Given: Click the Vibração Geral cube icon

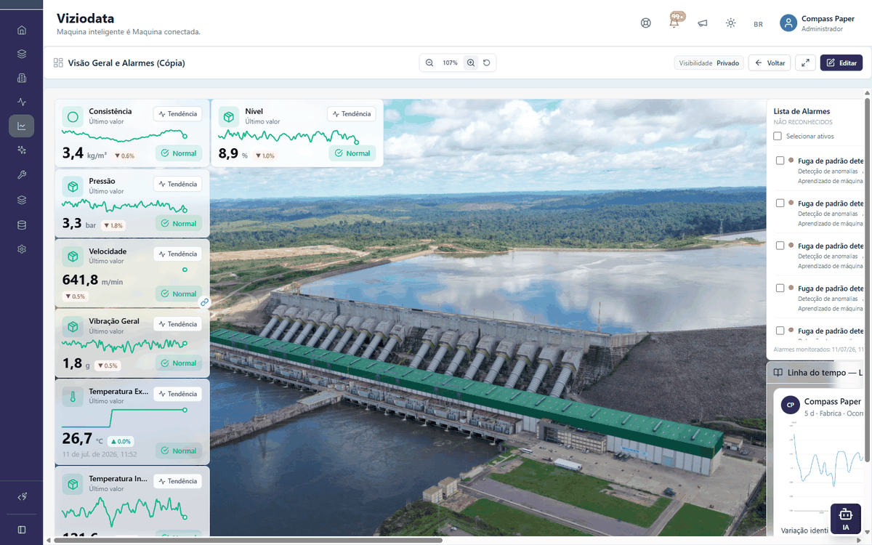Looking at the screenshot, I should tap(73, 326).
